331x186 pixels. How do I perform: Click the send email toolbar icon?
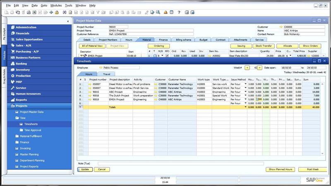(x=18, y=12)
